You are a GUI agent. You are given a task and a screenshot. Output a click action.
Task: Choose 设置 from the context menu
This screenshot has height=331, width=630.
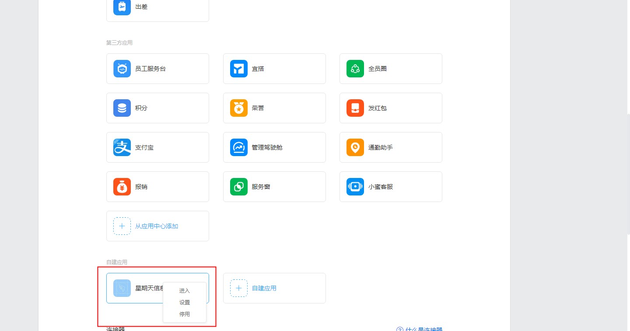tap(185, 303)
